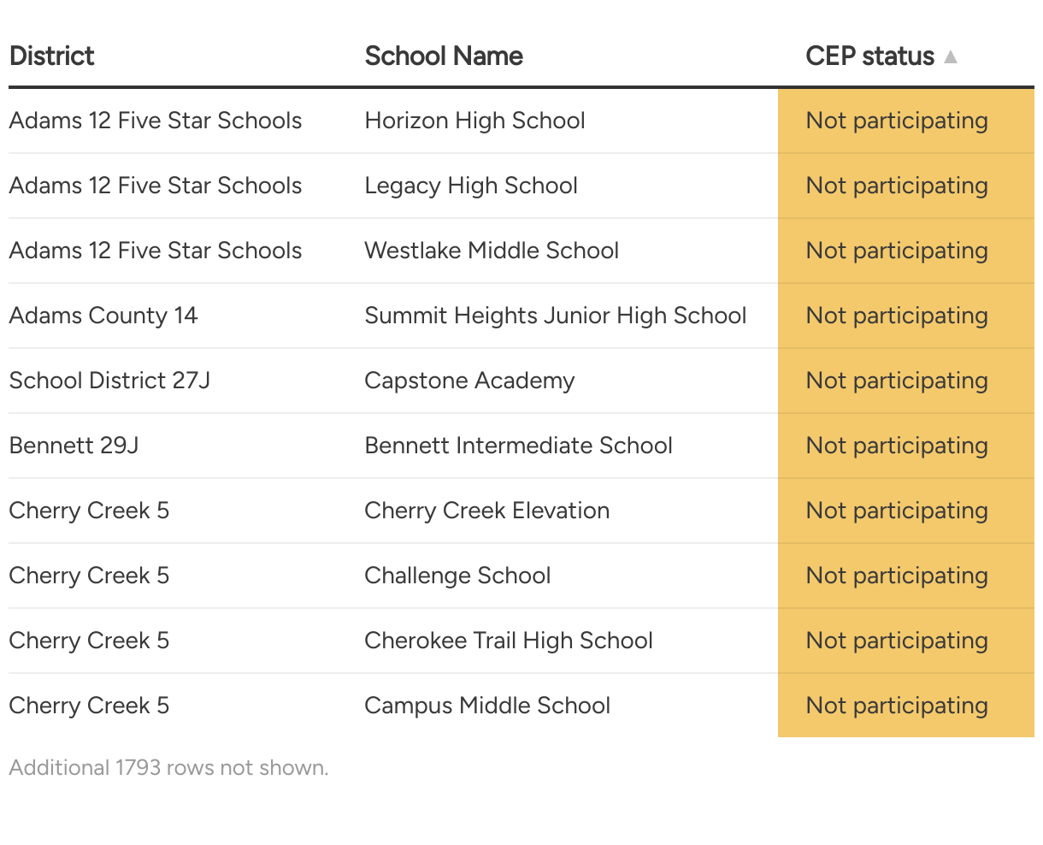Click the Campus Middle School entry
The image size is (1043, 845).
coord(487,706)
